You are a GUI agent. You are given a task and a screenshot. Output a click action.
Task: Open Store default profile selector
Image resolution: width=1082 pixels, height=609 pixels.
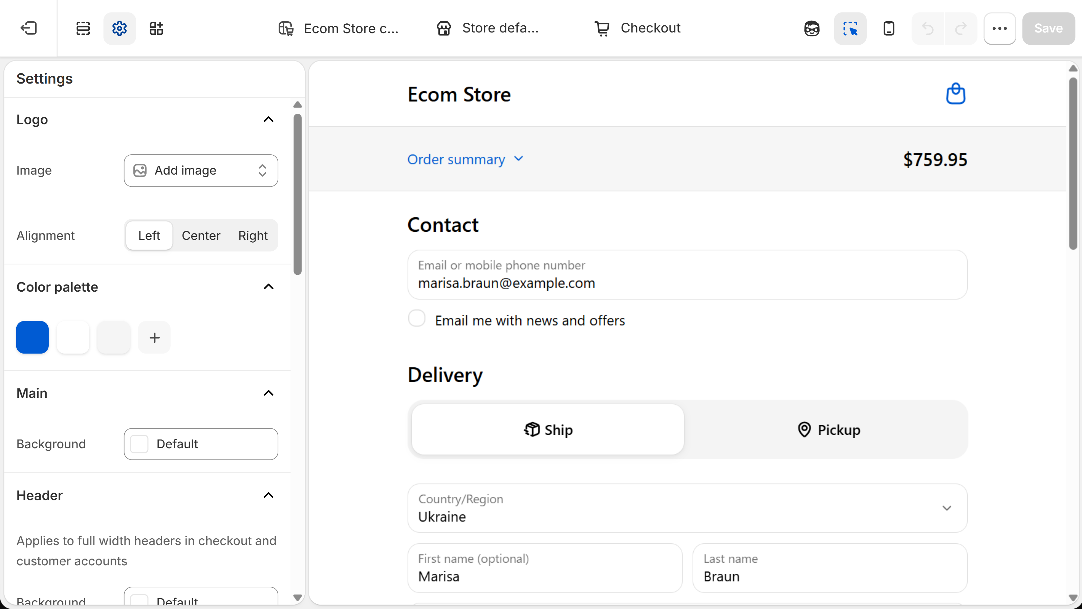488,28
